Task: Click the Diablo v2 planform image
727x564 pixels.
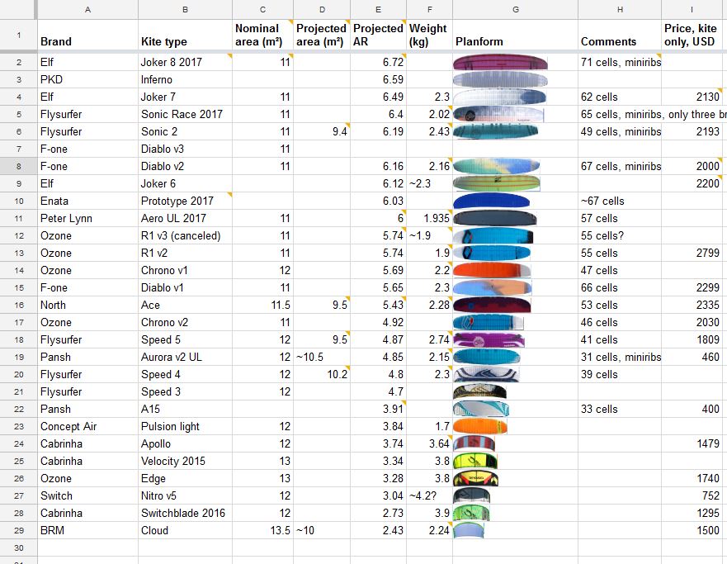Action: [x=497, y=166]
